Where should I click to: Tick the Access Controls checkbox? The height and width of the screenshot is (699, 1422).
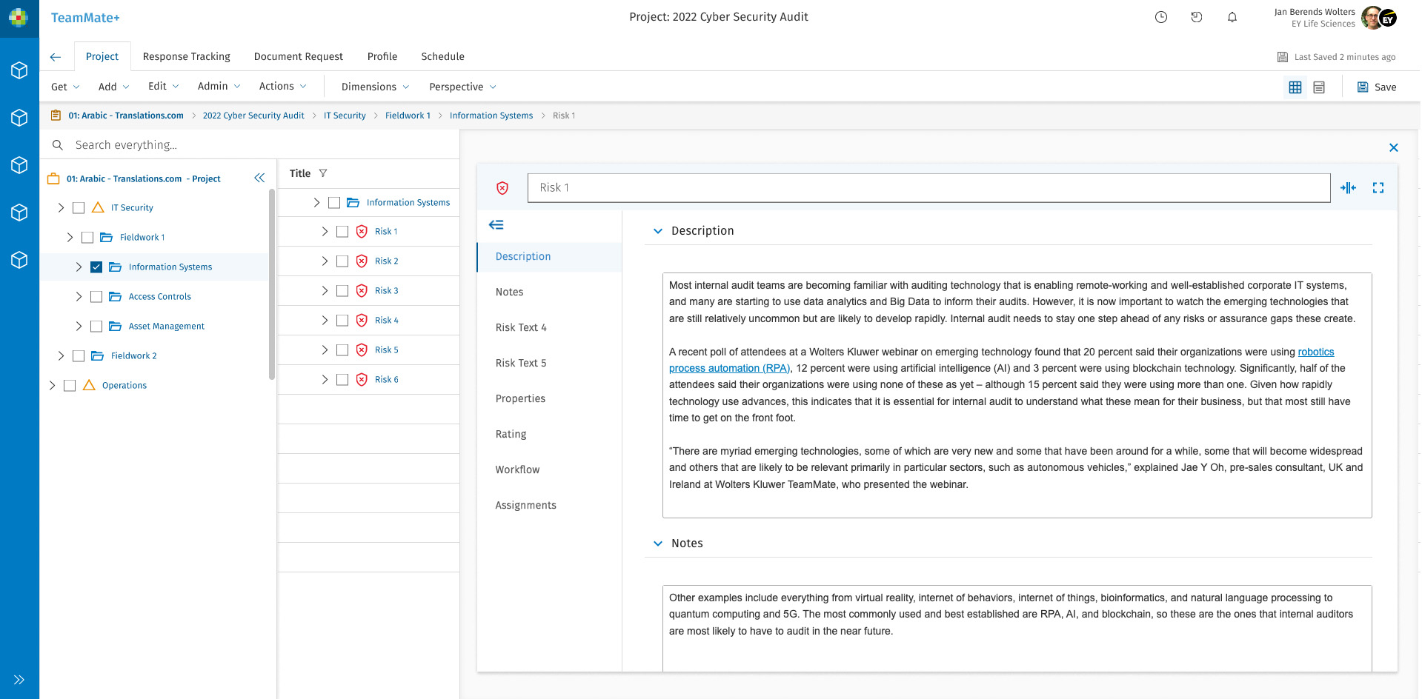tap(96, 297)
